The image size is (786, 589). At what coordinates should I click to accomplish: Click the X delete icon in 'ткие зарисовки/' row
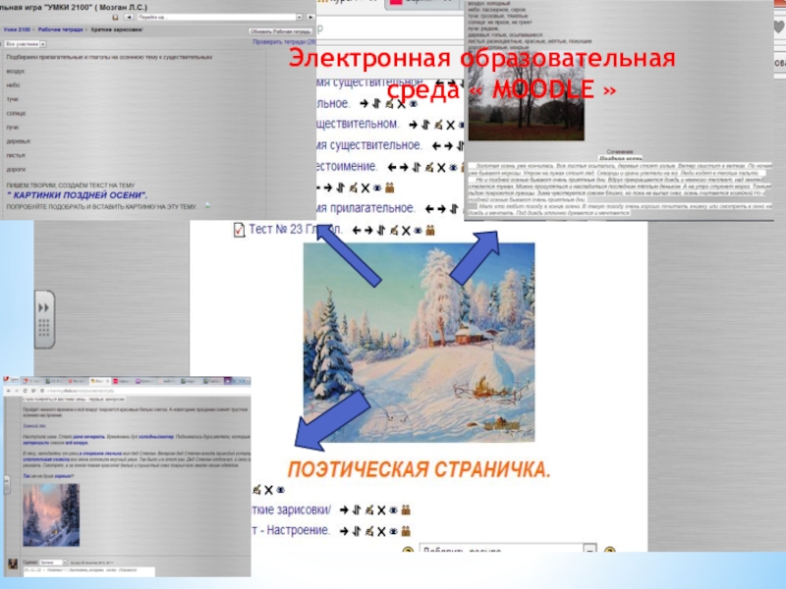point(381,510)
